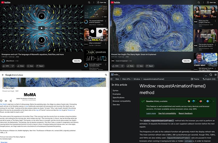The height and width of the screenshot is (143, 218).
Task: Open search in Google Arts & Culture
Action: [x=106, y=75]
